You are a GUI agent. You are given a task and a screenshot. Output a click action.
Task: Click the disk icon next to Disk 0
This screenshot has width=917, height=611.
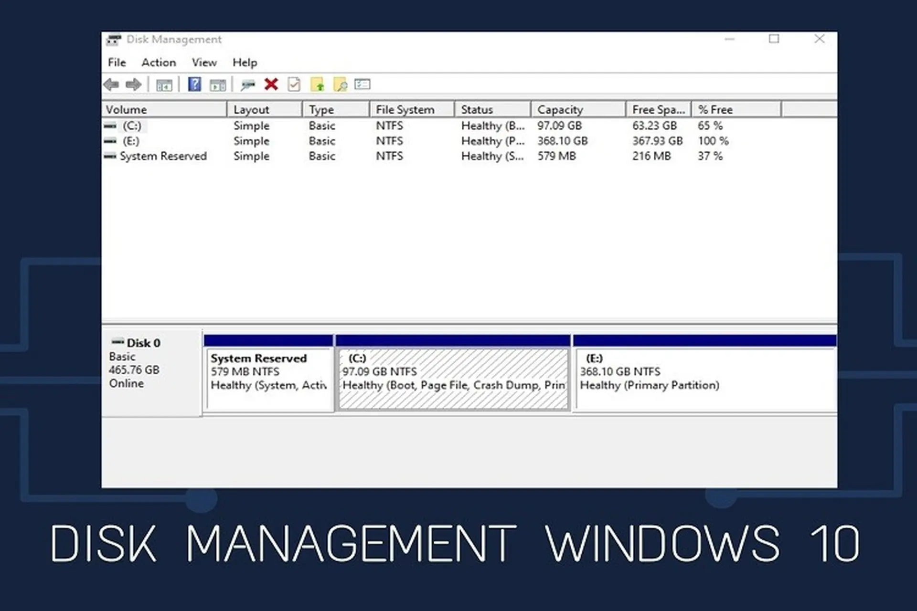[117, 342]
